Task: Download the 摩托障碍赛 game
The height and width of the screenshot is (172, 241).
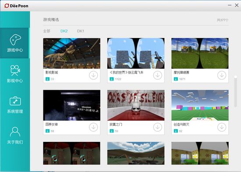Action: (x=222, y=75)
